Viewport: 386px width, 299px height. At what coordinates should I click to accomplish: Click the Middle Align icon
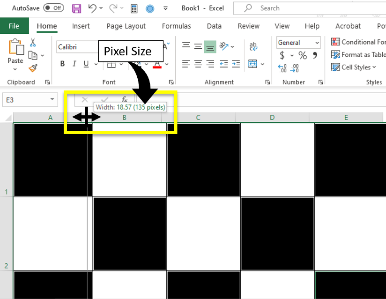[x=198, y=46]
